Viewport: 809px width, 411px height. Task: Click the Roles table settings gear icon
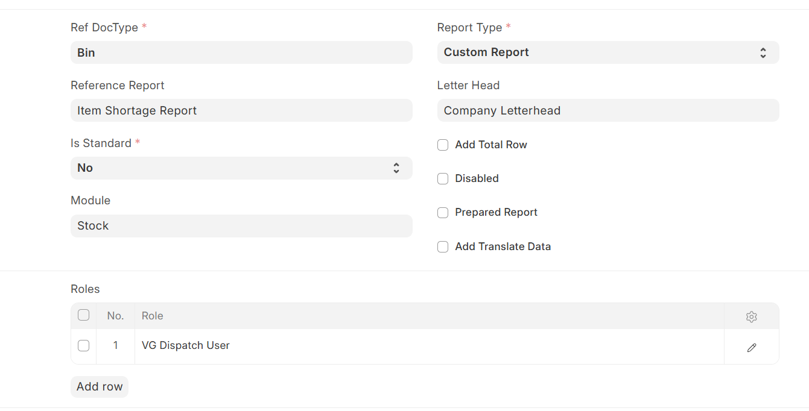click(x=751, y=316)
